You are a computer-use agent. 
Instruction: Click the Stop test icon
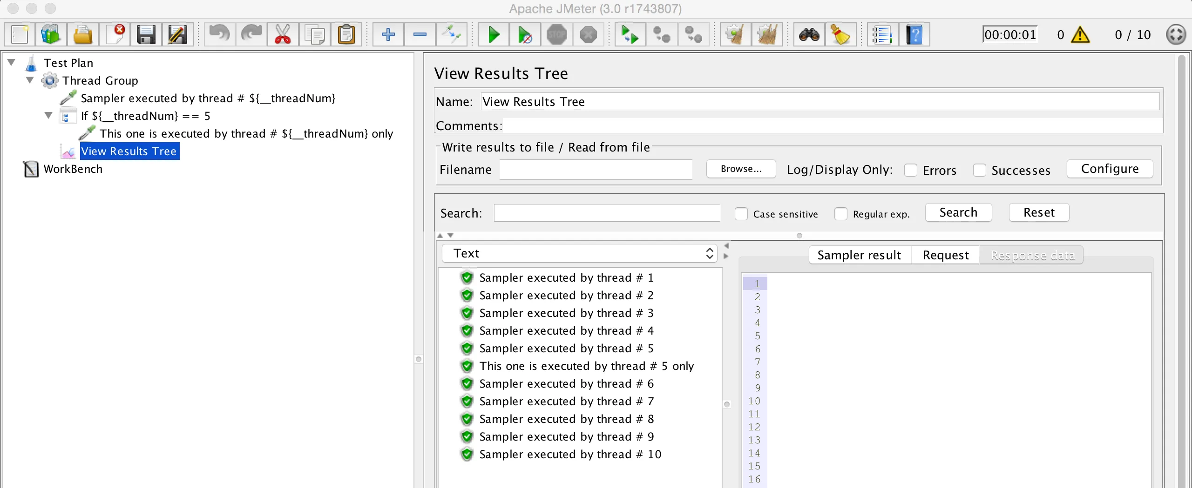click(557, 34)
